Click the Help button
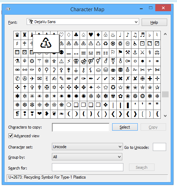177x187 pixels. pyautogui.click(x=154, y=22)
